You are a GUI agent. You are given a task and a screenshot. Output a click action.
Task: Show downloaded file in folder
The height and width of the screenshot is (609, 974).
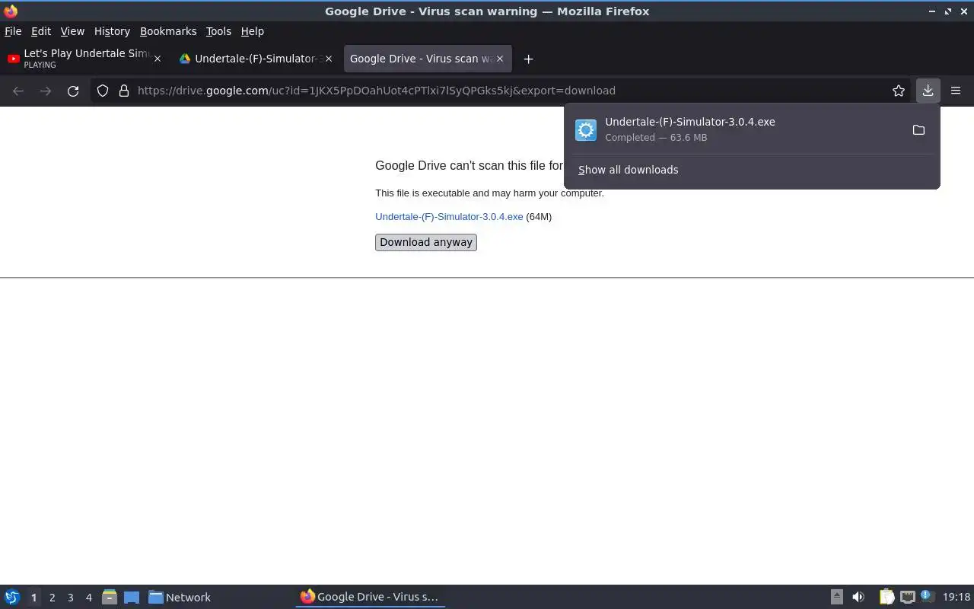tap(918, 130)
